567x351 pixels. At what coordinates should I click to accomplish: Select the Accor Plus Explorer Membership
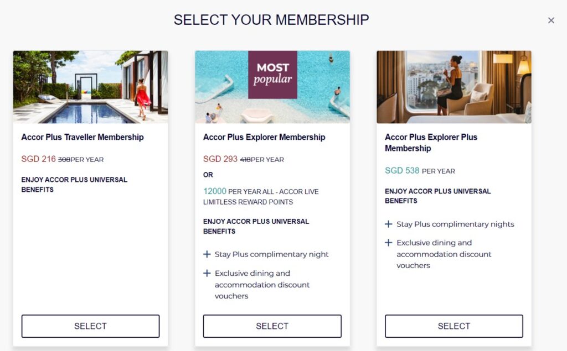[272, 326]
